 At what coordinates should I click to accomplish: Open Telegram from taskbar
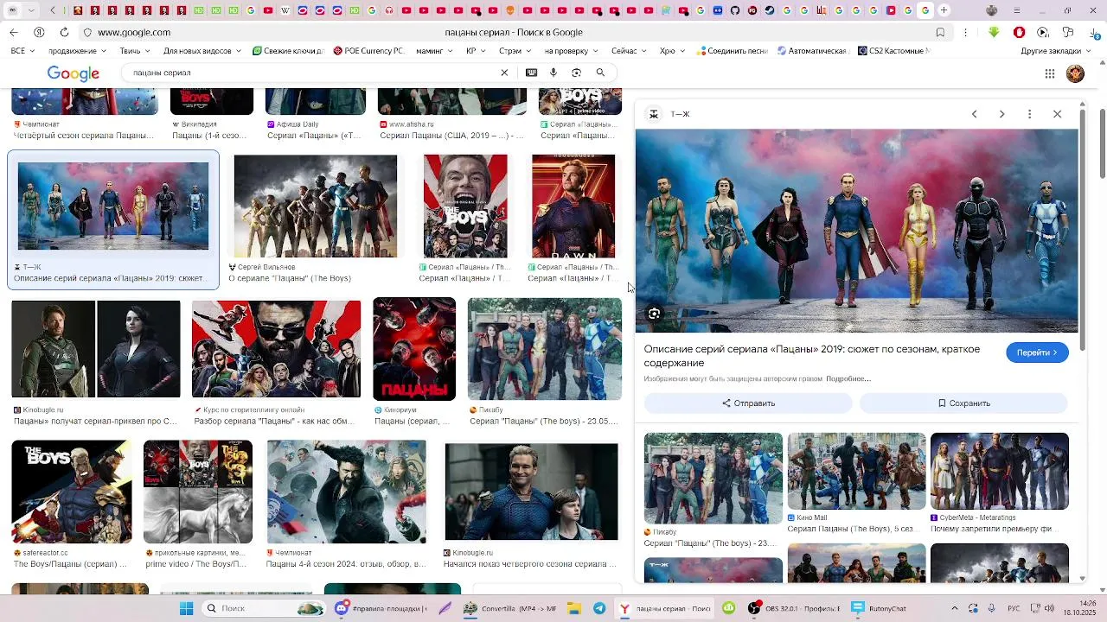[599, 608]
